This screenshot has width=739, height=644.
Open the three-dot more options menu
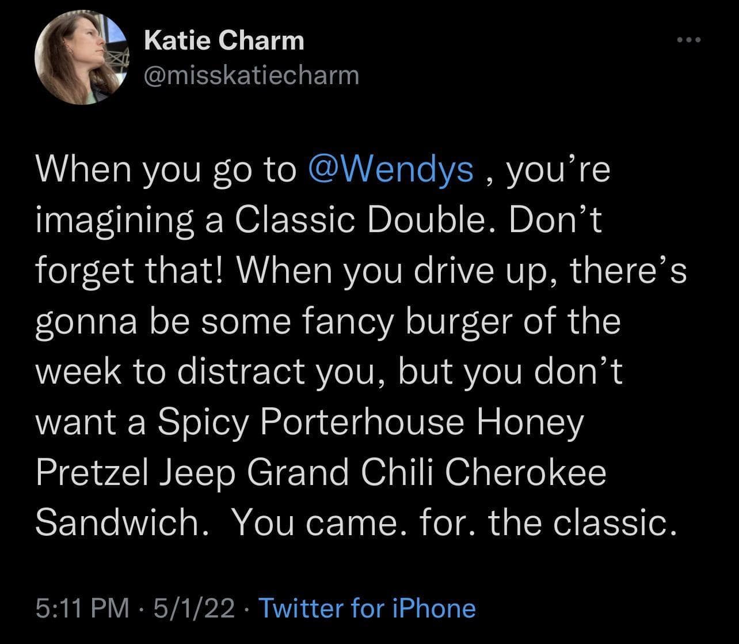pos(688,40)
